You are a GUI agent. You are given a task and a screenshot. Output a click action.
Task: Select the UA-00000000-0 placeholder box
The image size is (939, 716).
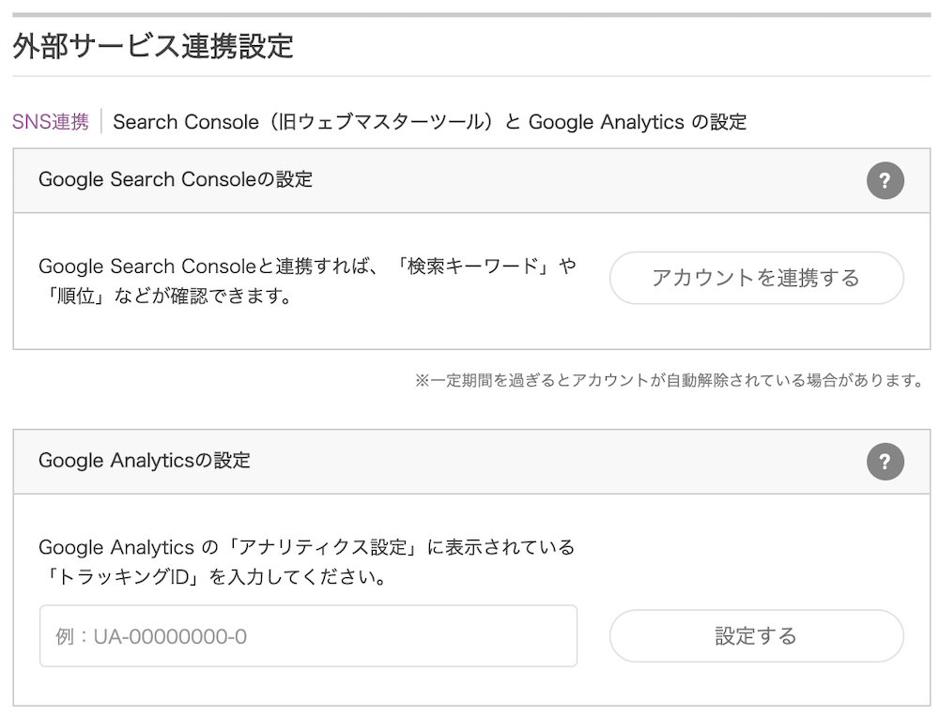coord(308,636)
